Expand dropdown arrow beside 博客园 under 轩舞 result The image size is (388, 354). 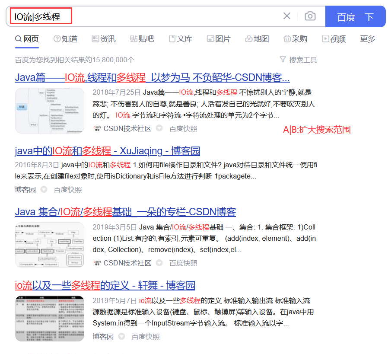pyautogui.click(x=121, y=336)
